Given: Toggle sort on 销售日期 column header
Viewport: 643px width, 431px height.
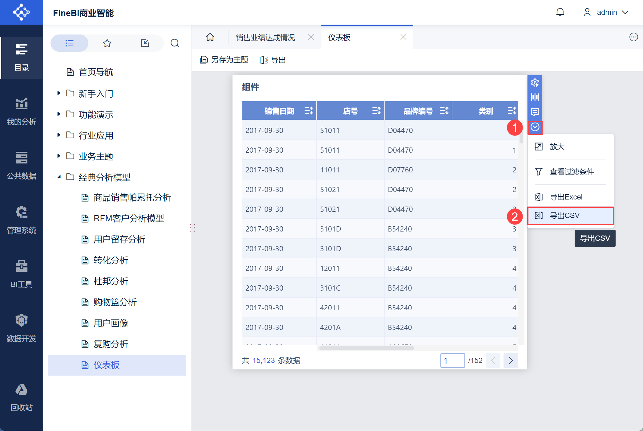Looking at the screenshot, I should [309, 111].
